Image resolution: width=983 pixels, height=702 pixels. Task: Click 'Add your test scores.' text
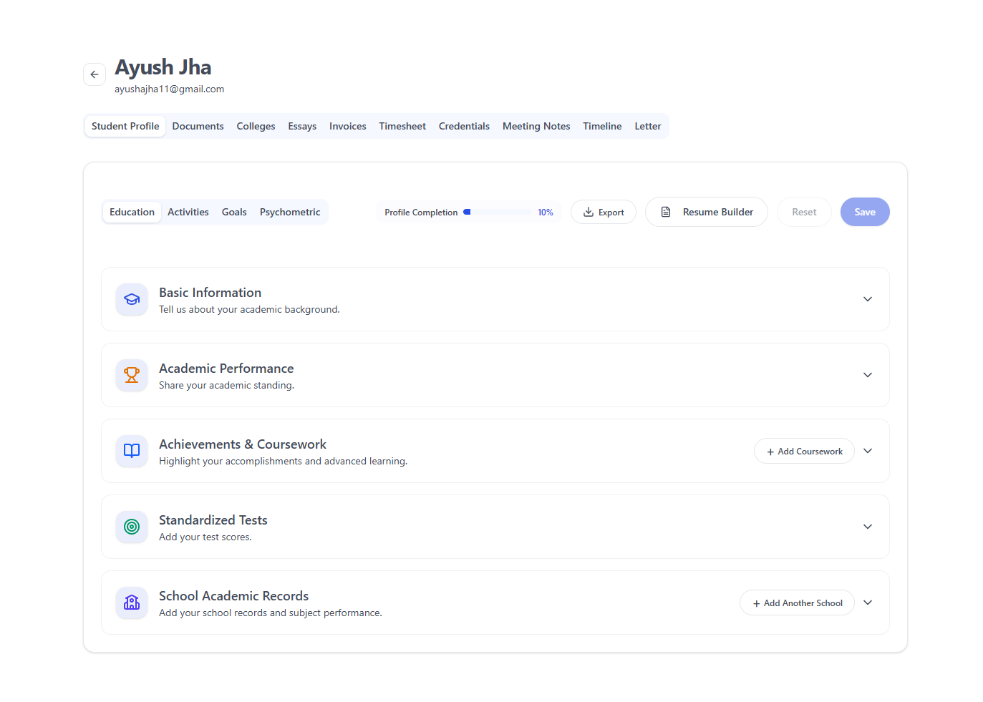tap(205, 537)
